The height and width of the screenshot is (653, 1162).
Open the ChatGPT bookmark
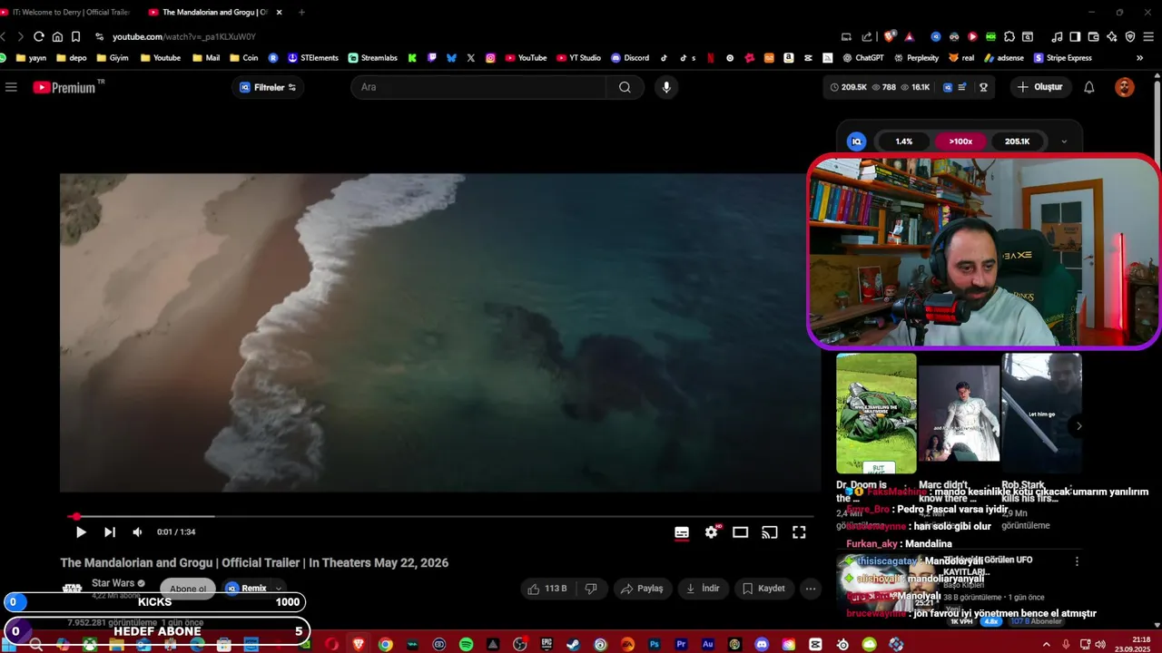click(x=862, y=58)
